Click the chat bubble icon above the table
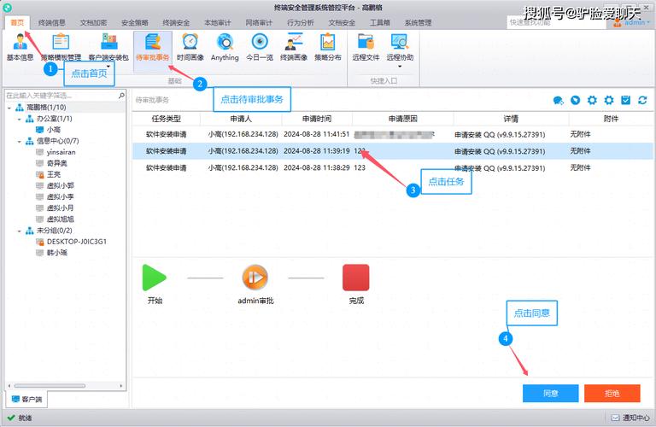This screenshot has width=656, height=427. [x=558, y=101]
